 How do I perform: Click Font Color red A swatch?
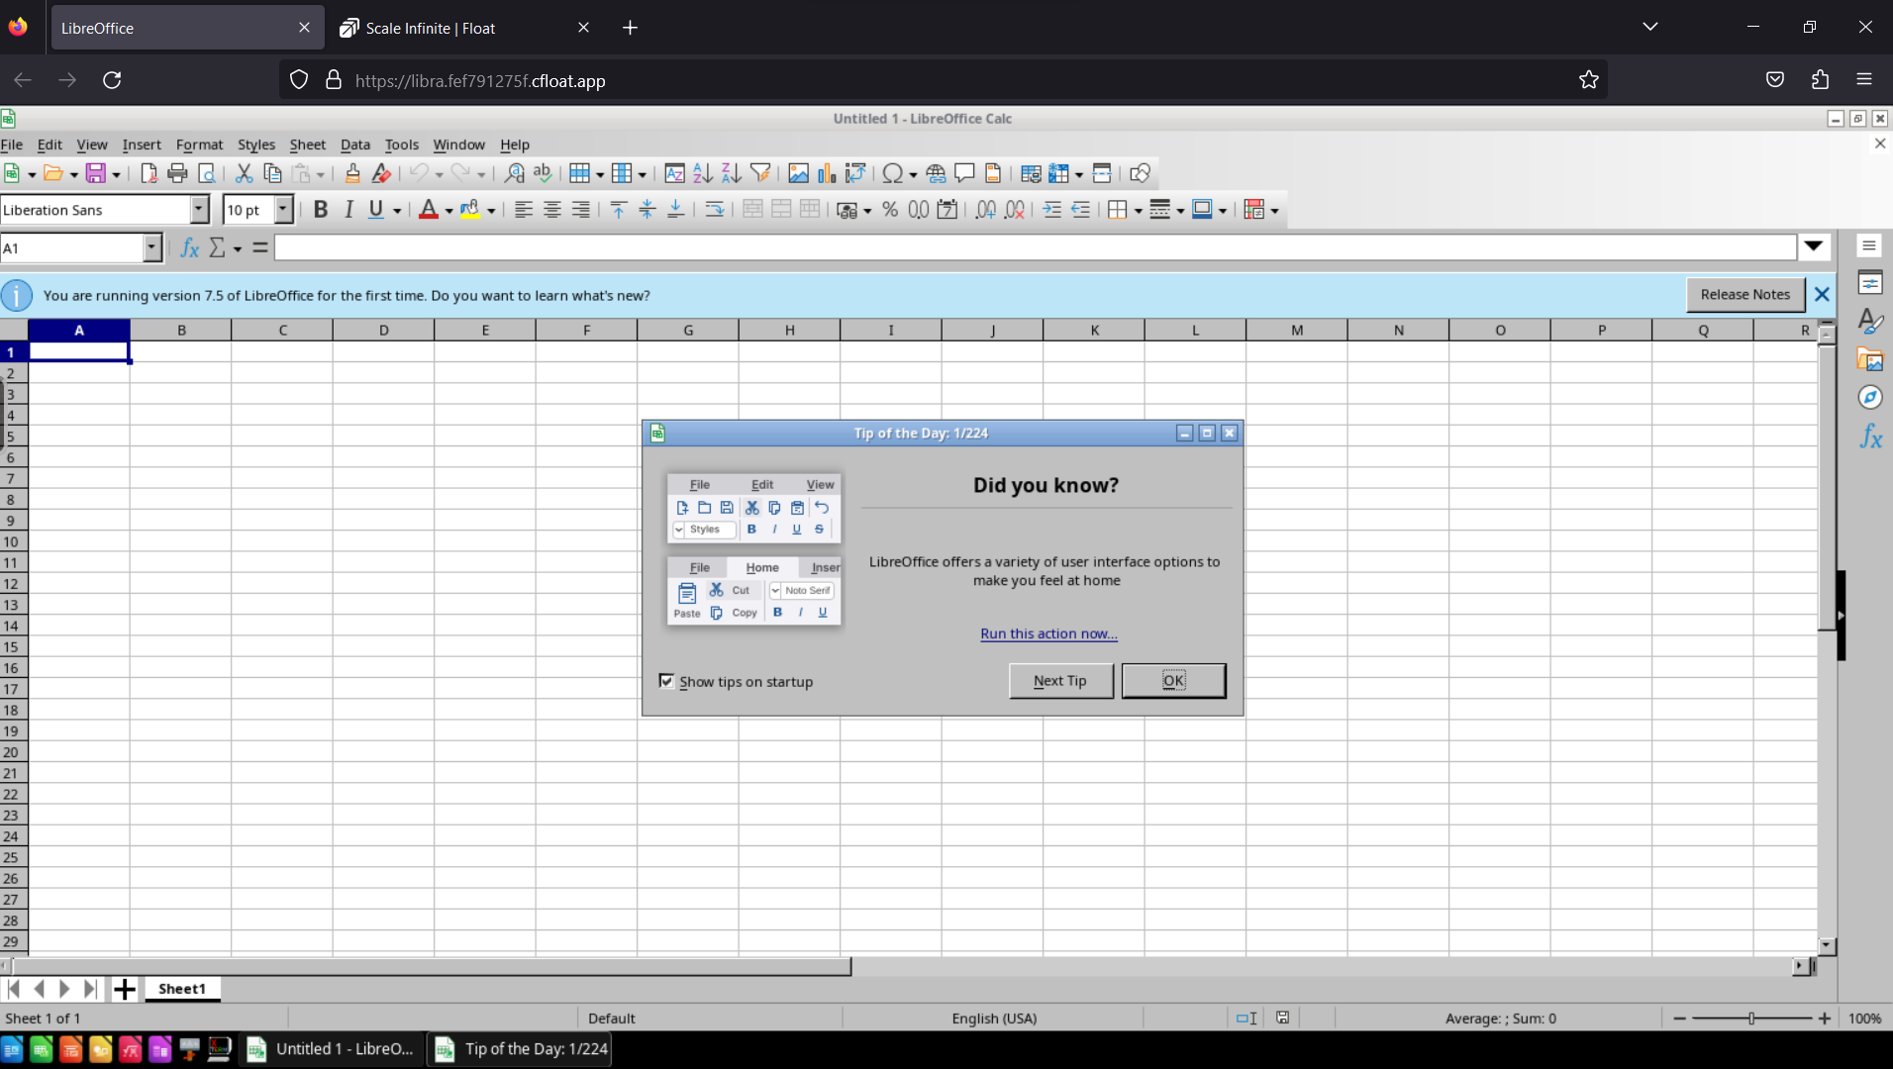(428, 210)
